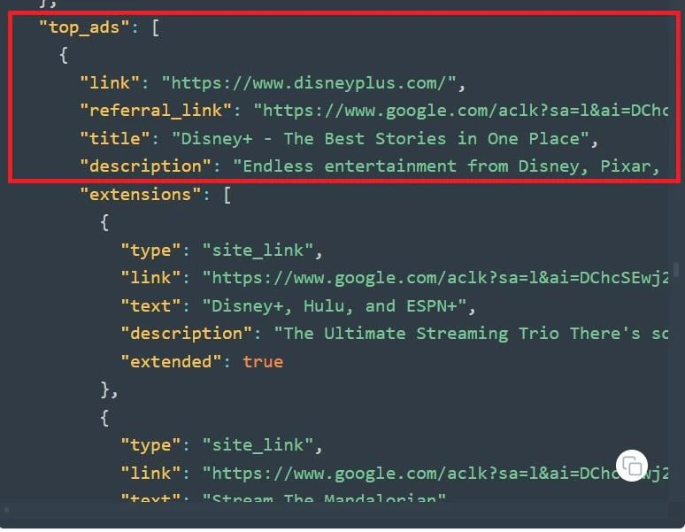Click the "text" key beside "Disney+, Hulu"

point(150,305)
